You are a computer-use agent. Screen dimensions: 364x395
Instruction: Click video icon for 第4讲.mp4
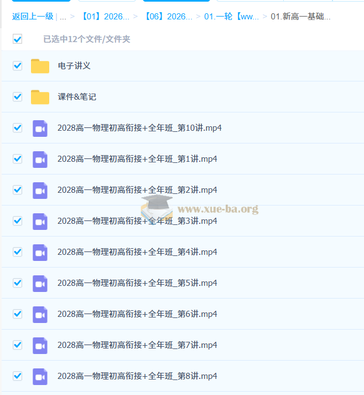[x=40, y=252]
